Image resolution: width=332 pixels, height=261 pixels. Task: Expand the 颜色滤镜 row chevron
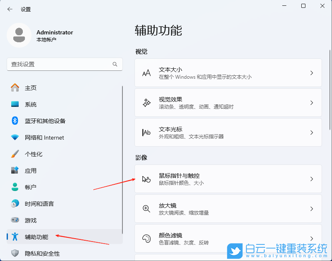(312, 238)
